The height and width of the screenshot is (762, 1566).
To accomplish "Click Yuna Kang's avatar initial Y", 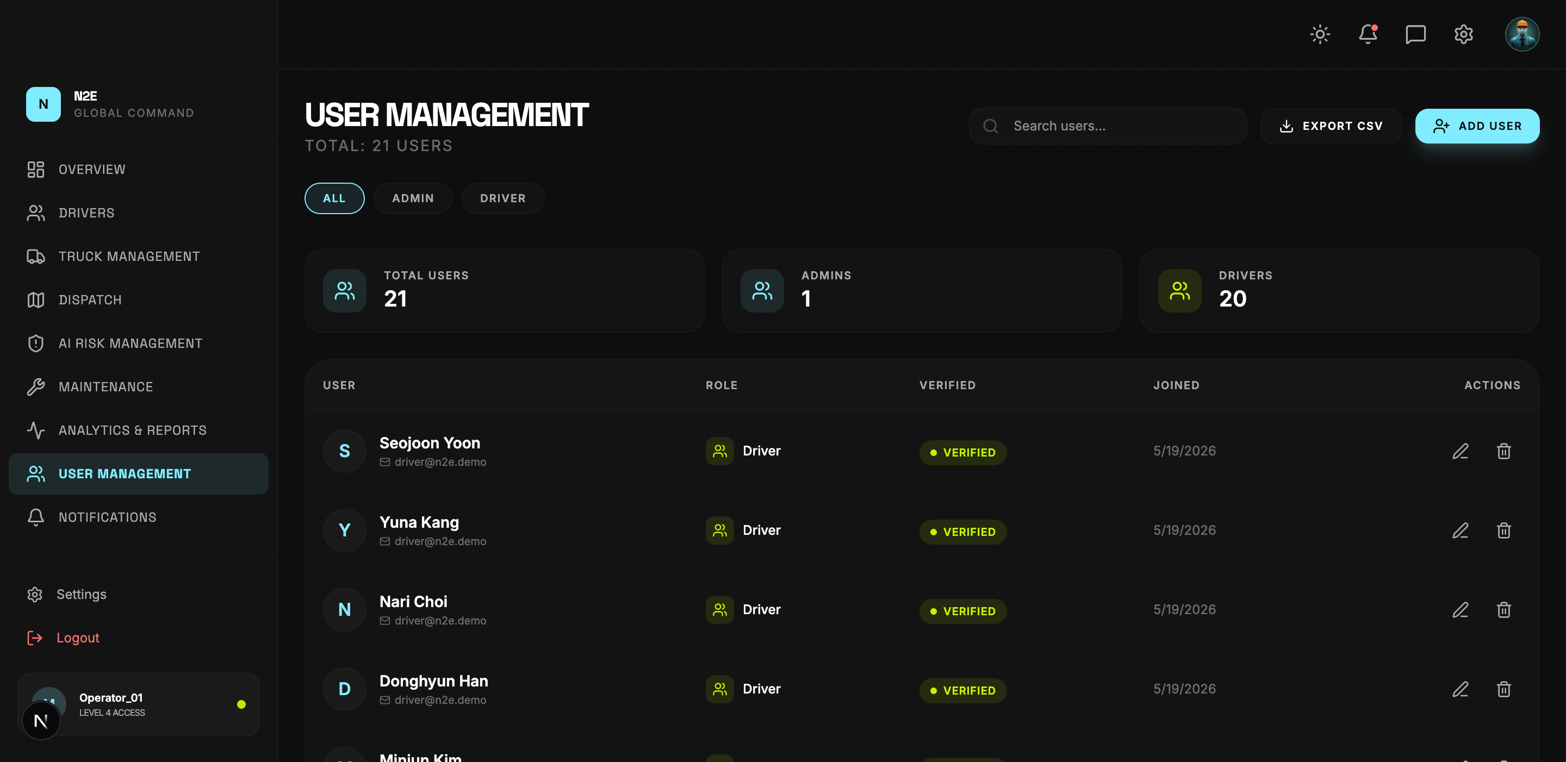I will [345, 530].
